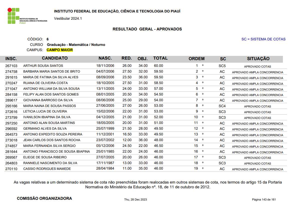This screenshot has width=292, height=206.
Task: Click birth date 25/07/1999
Action: (105, 129)
